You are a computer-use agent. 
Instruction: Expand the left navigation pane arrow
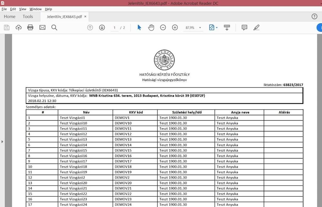(x=2, y=142)
